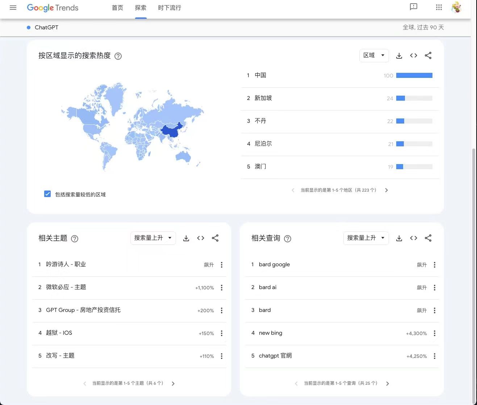Download the region interest data as CSV
This screenshot has width=477, height=405.
(x=399, y=55)
